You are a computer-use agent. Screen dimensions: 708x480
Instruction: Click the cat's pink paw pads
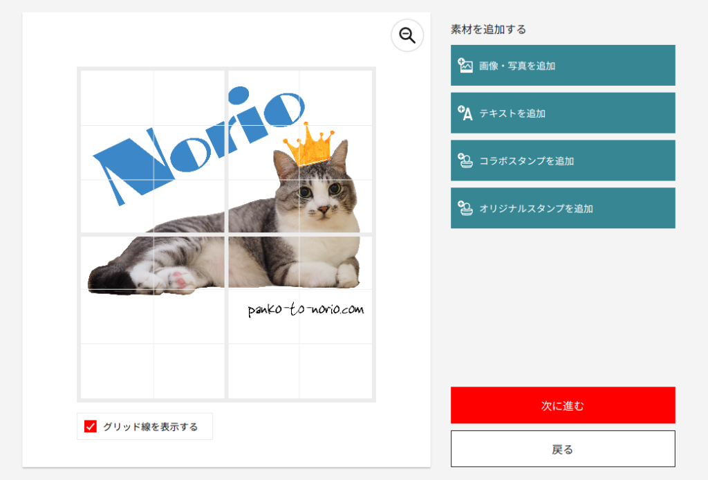pyautogui.click(x=179, y=278)
